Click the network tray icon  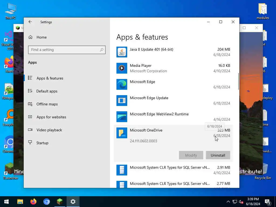pos(235,202)
